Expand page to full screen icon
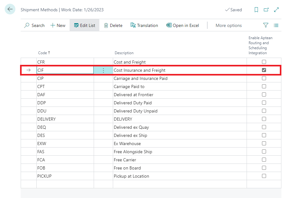 (276, 10)
